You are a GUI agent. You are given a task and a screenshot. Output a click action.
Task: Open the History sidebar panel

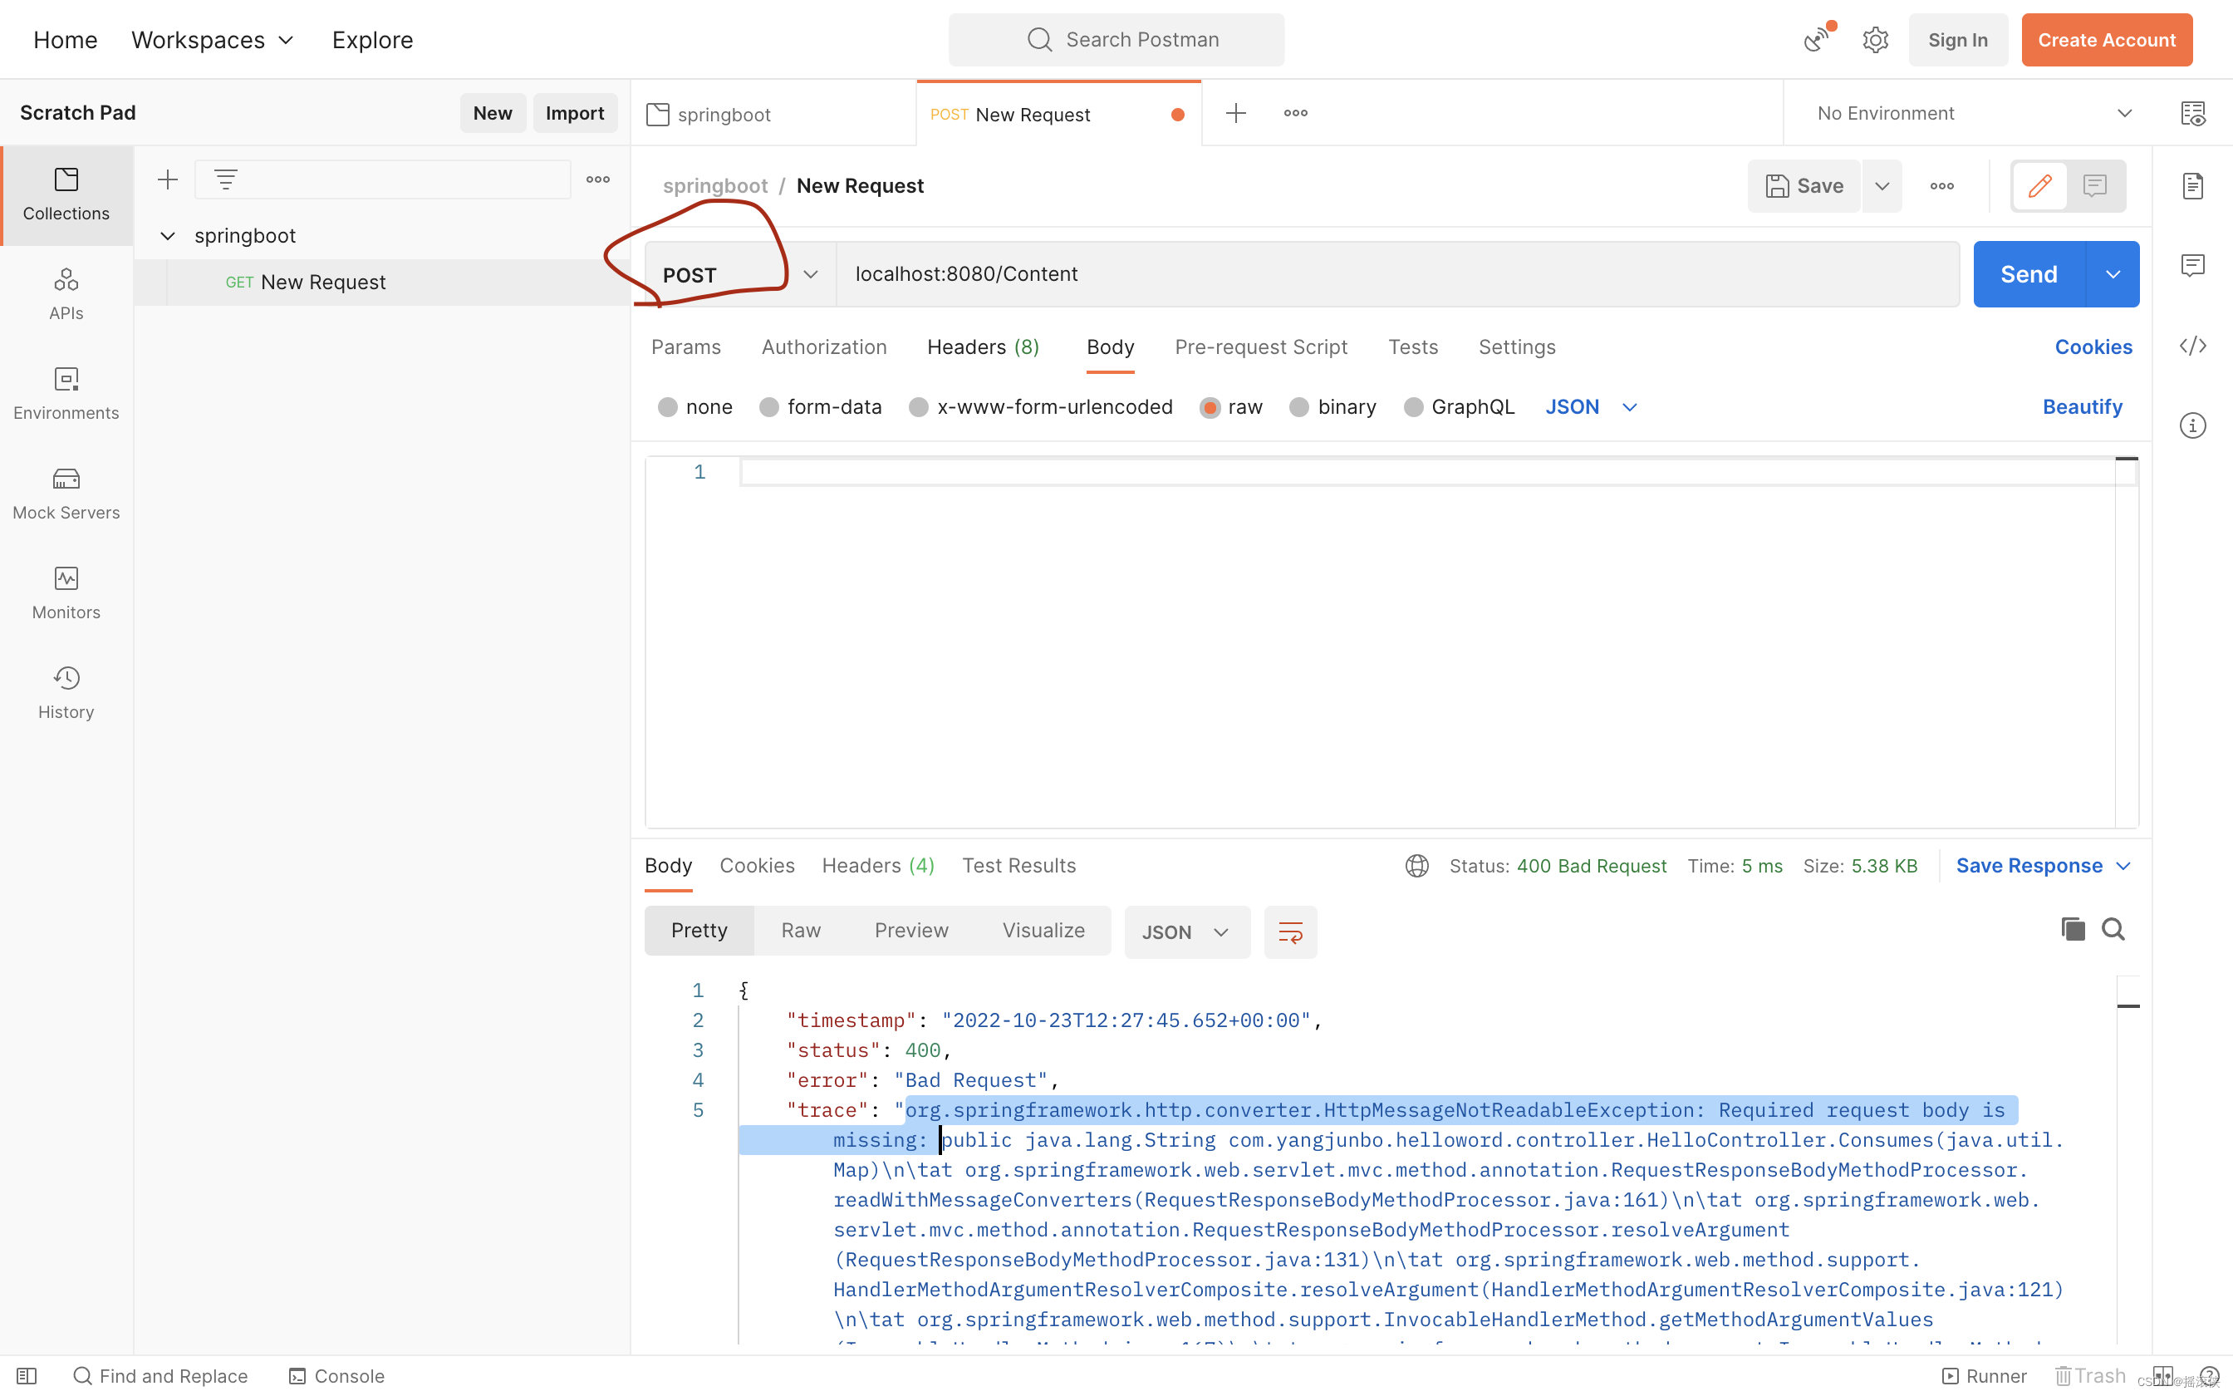point(66,692)
